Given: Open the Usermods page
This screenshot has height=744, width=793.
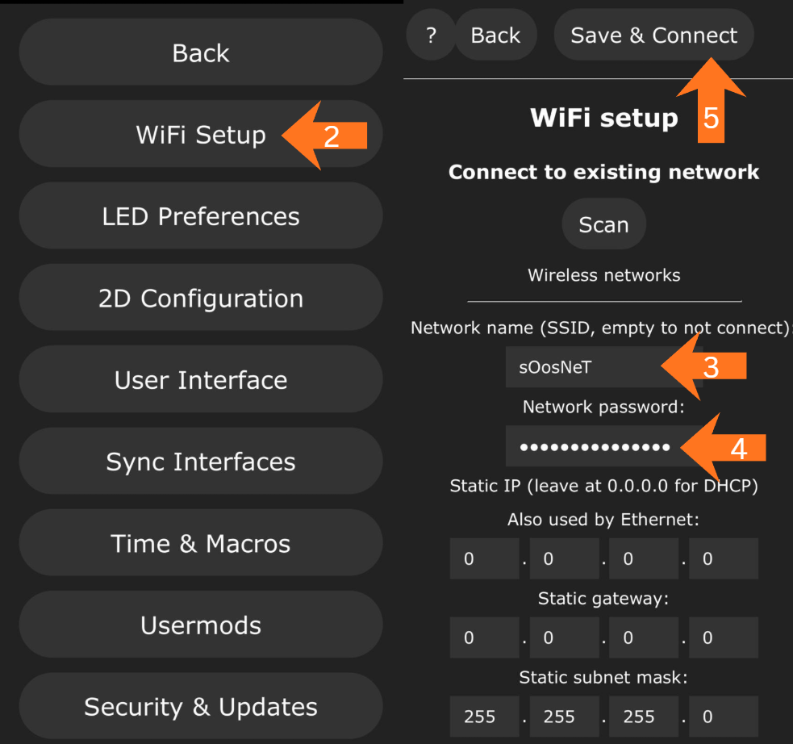Looking at the screenshot, I should tap(200, 625).
